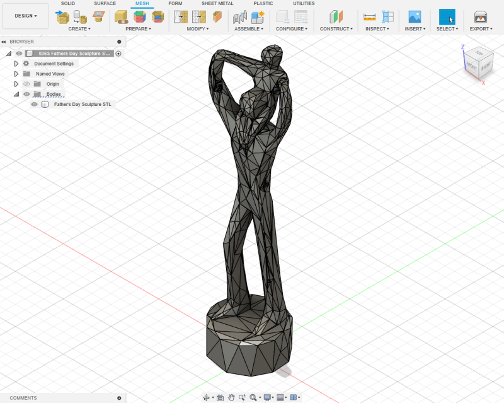504x403 pixels.
Task: Select the Insert Mesh tool
Action: tap(62, 18)
